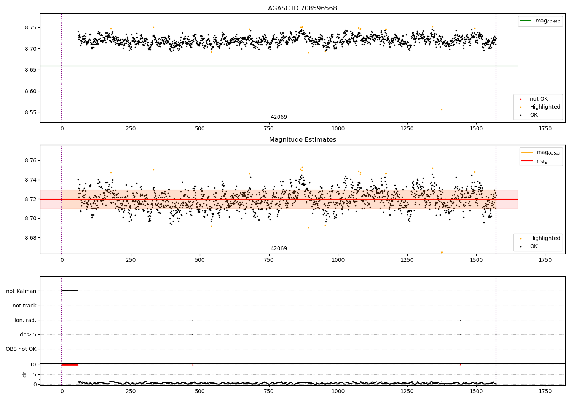Image resolution: width=571 pixels, height=400 pixels.
Task: Click the 1750 x-tick label of the bottom plot
Action: click(545, 391)
